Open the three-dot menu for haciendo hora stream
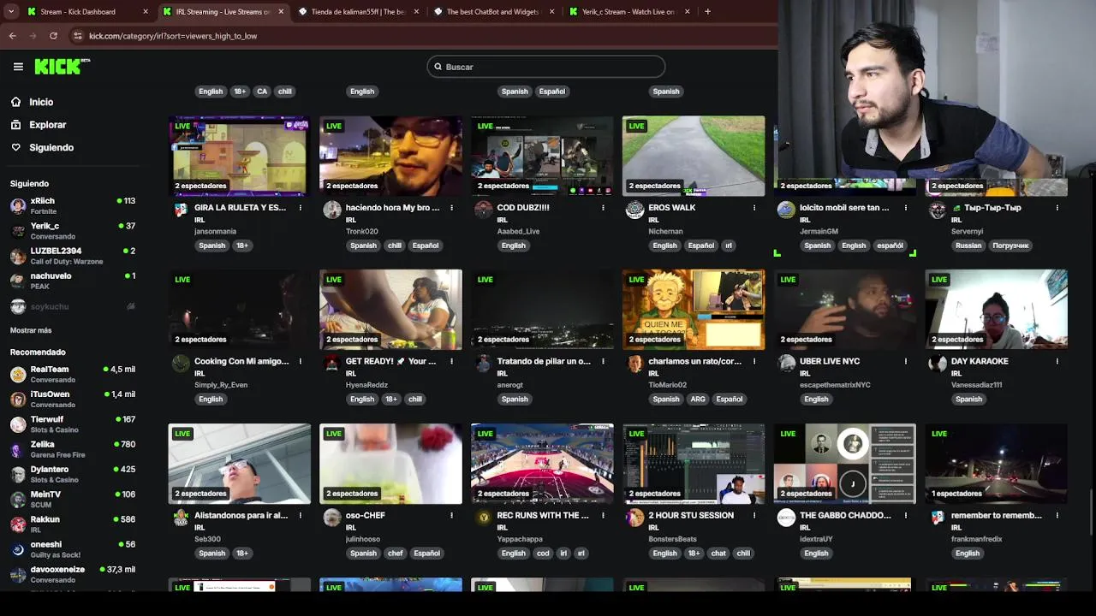 tap(451, 208)
